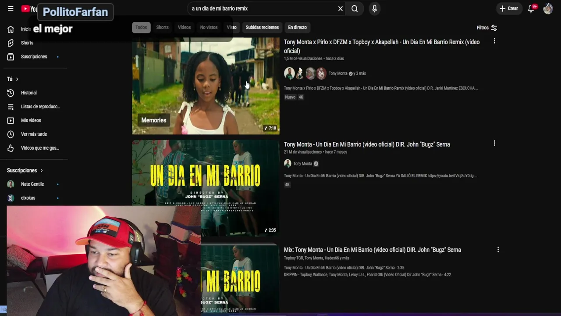Open the Crear upload menu
The image size is (561, 316).
pos(509,9)
